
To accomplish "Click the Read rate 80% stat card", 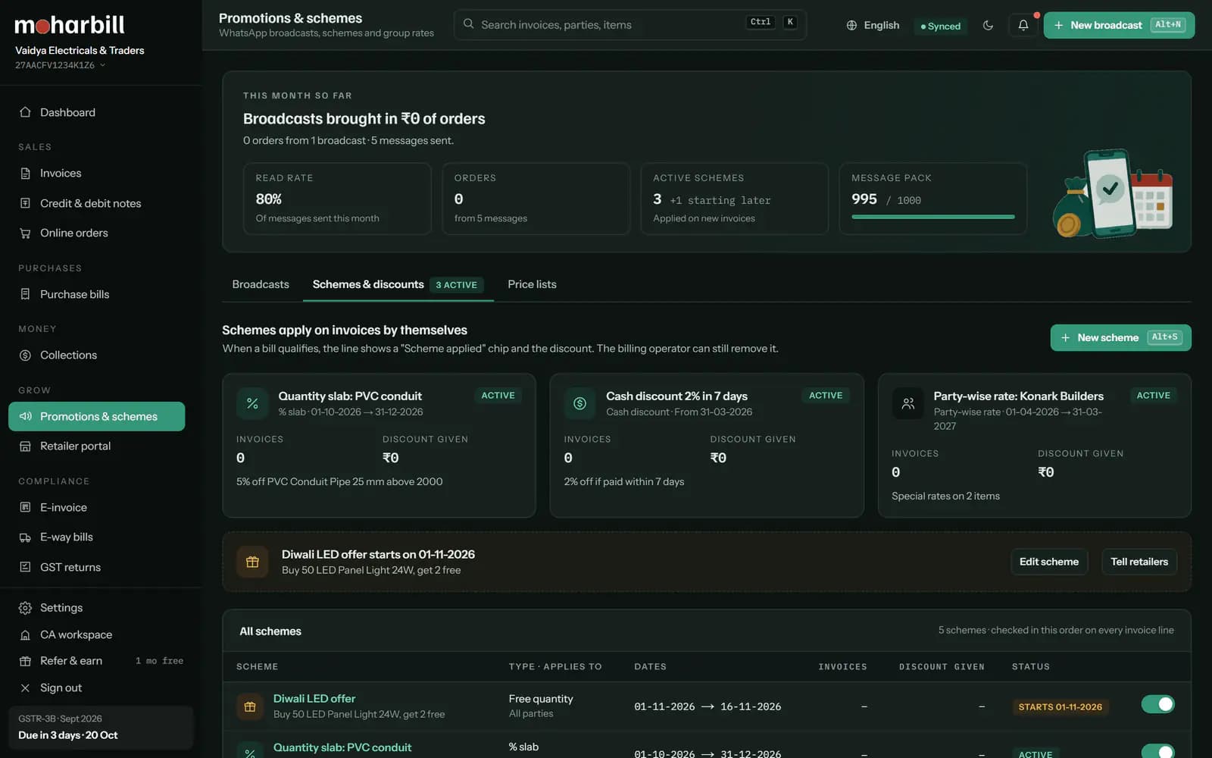I will 337,199.
